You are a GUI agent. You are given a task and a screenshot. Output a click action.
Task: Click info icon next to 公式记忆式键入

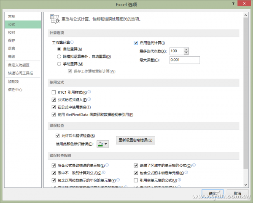coord(89,99)
